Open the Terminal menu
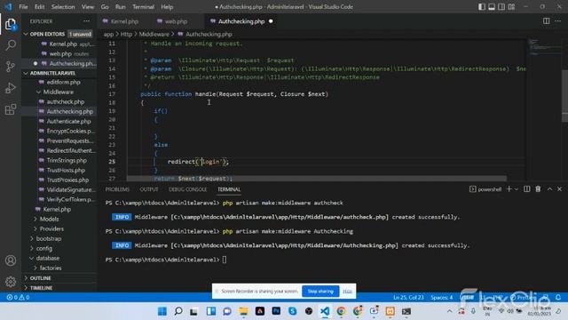Screen dimensions: 568x320 coord(143,6)
